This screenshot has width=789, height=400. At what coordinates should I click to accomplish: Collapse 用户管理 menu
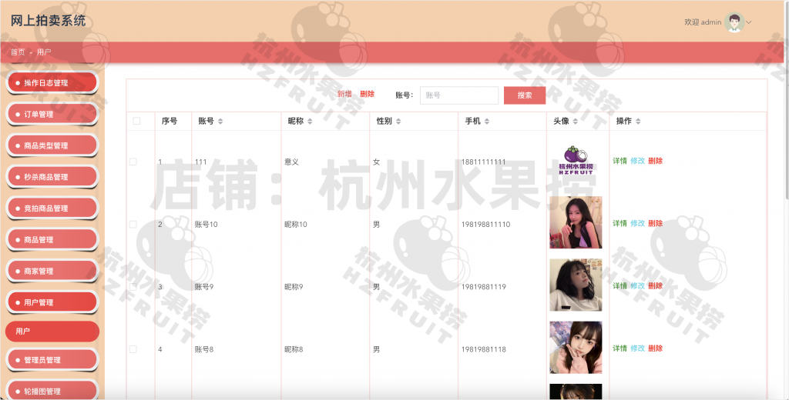(52, 302)
